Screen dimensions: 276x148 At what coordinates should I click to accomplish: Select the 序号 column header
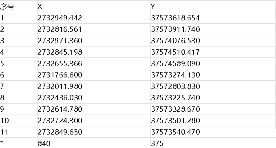(x=18, y=7)
